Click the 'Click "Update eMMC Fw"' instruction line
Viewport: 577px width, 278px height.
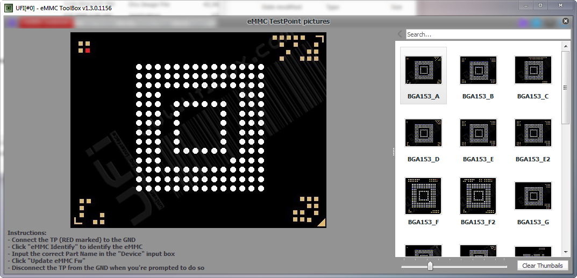pos(46,261)
